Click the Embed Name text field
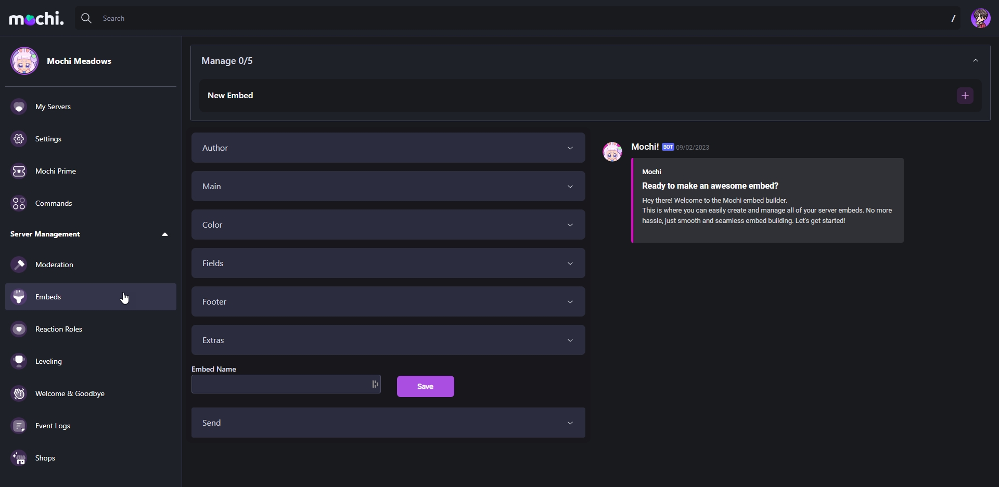The width and height of the screenshot is (999, 487). tap(280, 384)
